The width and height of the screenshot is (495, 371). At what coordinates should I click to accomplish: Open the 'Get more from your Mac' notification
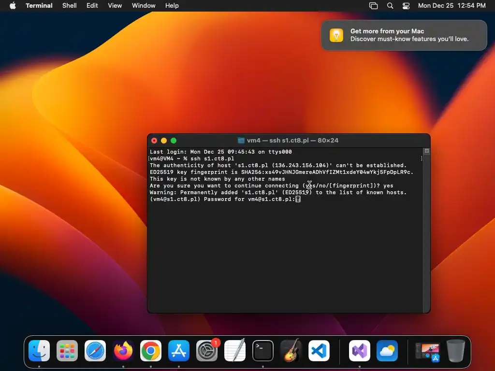pos(404,35)
